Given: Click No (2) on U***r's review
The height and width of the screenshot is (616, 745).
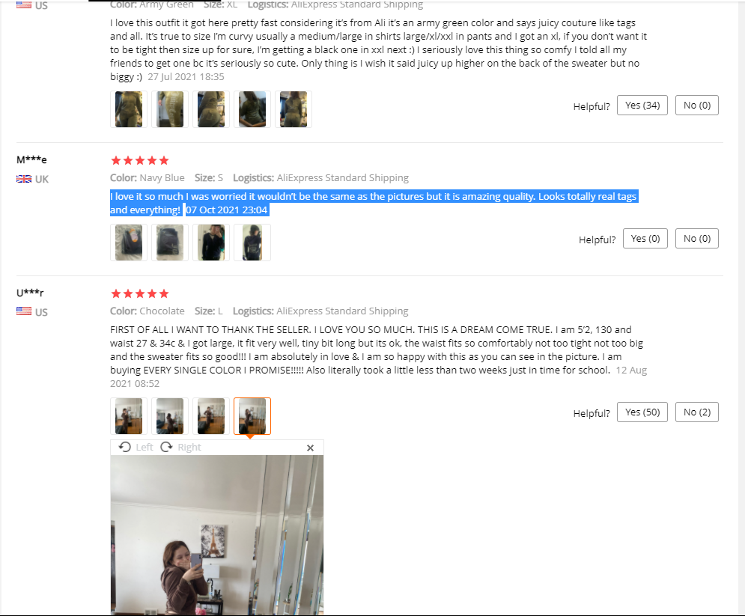Looking at the screenshot, I should (697, 412).
